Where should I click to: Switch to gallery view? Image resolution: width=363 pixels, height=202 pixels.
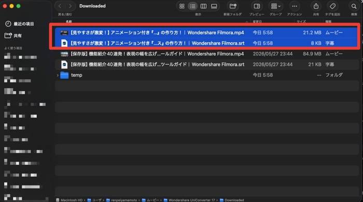pos(214,6)
